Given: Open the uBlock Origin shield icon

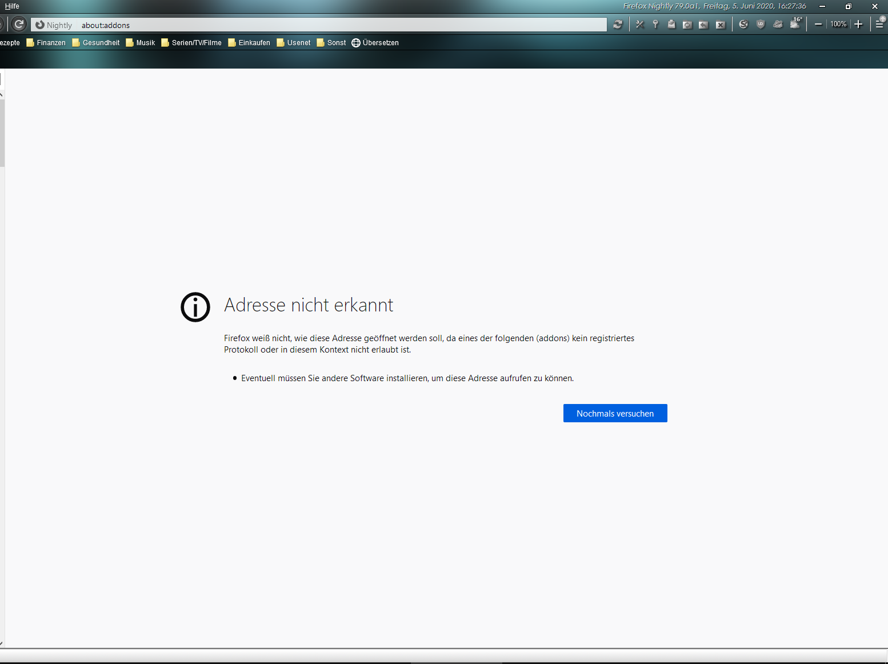Looking at the screenshot, I should [x=761, y=24].
